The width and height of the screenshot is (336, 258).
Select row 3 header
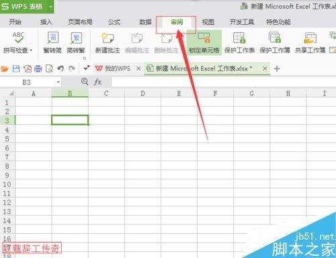(7, 120)
